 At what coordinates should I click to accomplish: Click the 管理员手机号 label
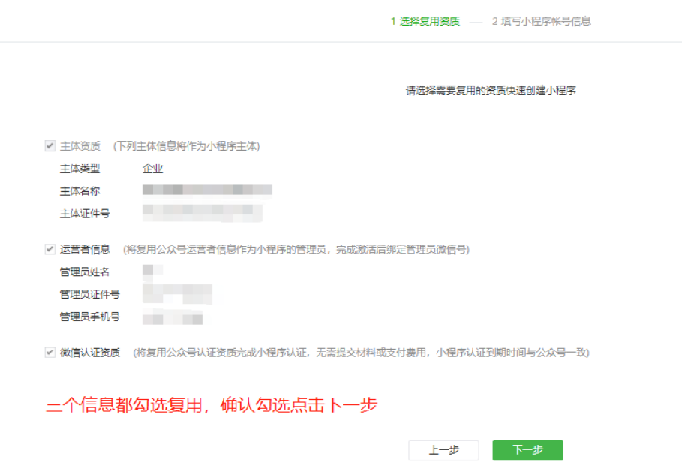[x=89, y=316]
